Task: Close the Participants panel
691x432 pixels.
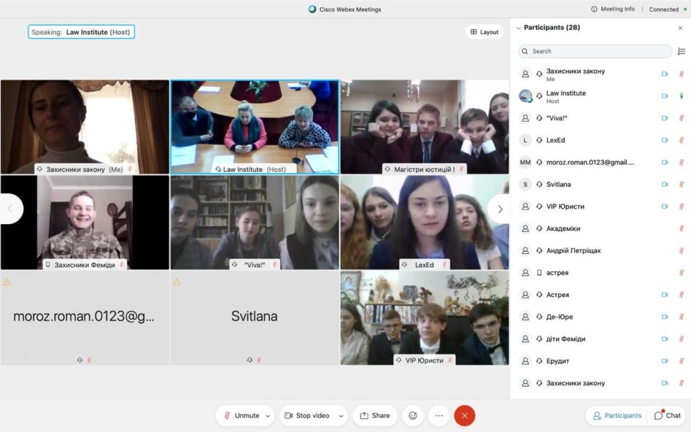Action: pos(680,28)
